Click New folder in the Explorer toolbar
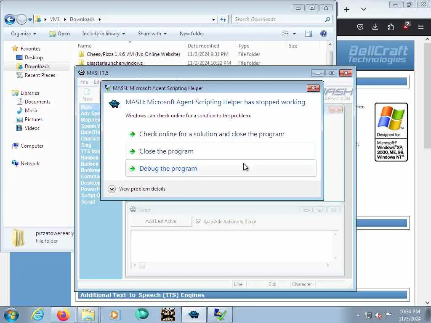 pyautogui.click(x=192, y=34)
